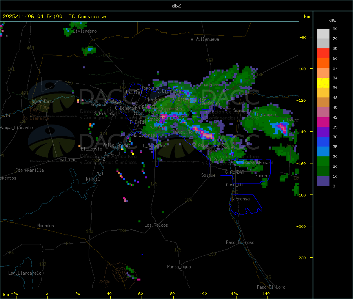Select the La_Nora label
The image size is (353, 299).
click(x=156, y=99)
